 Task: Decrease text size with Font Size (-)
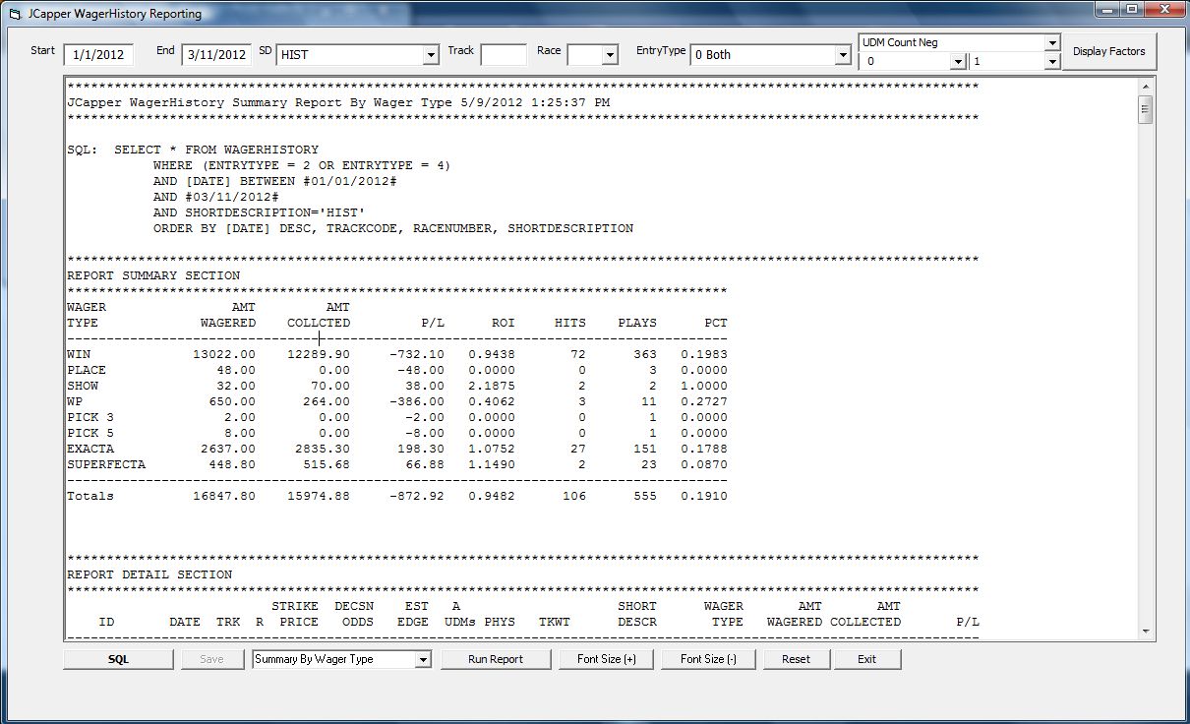709,659
